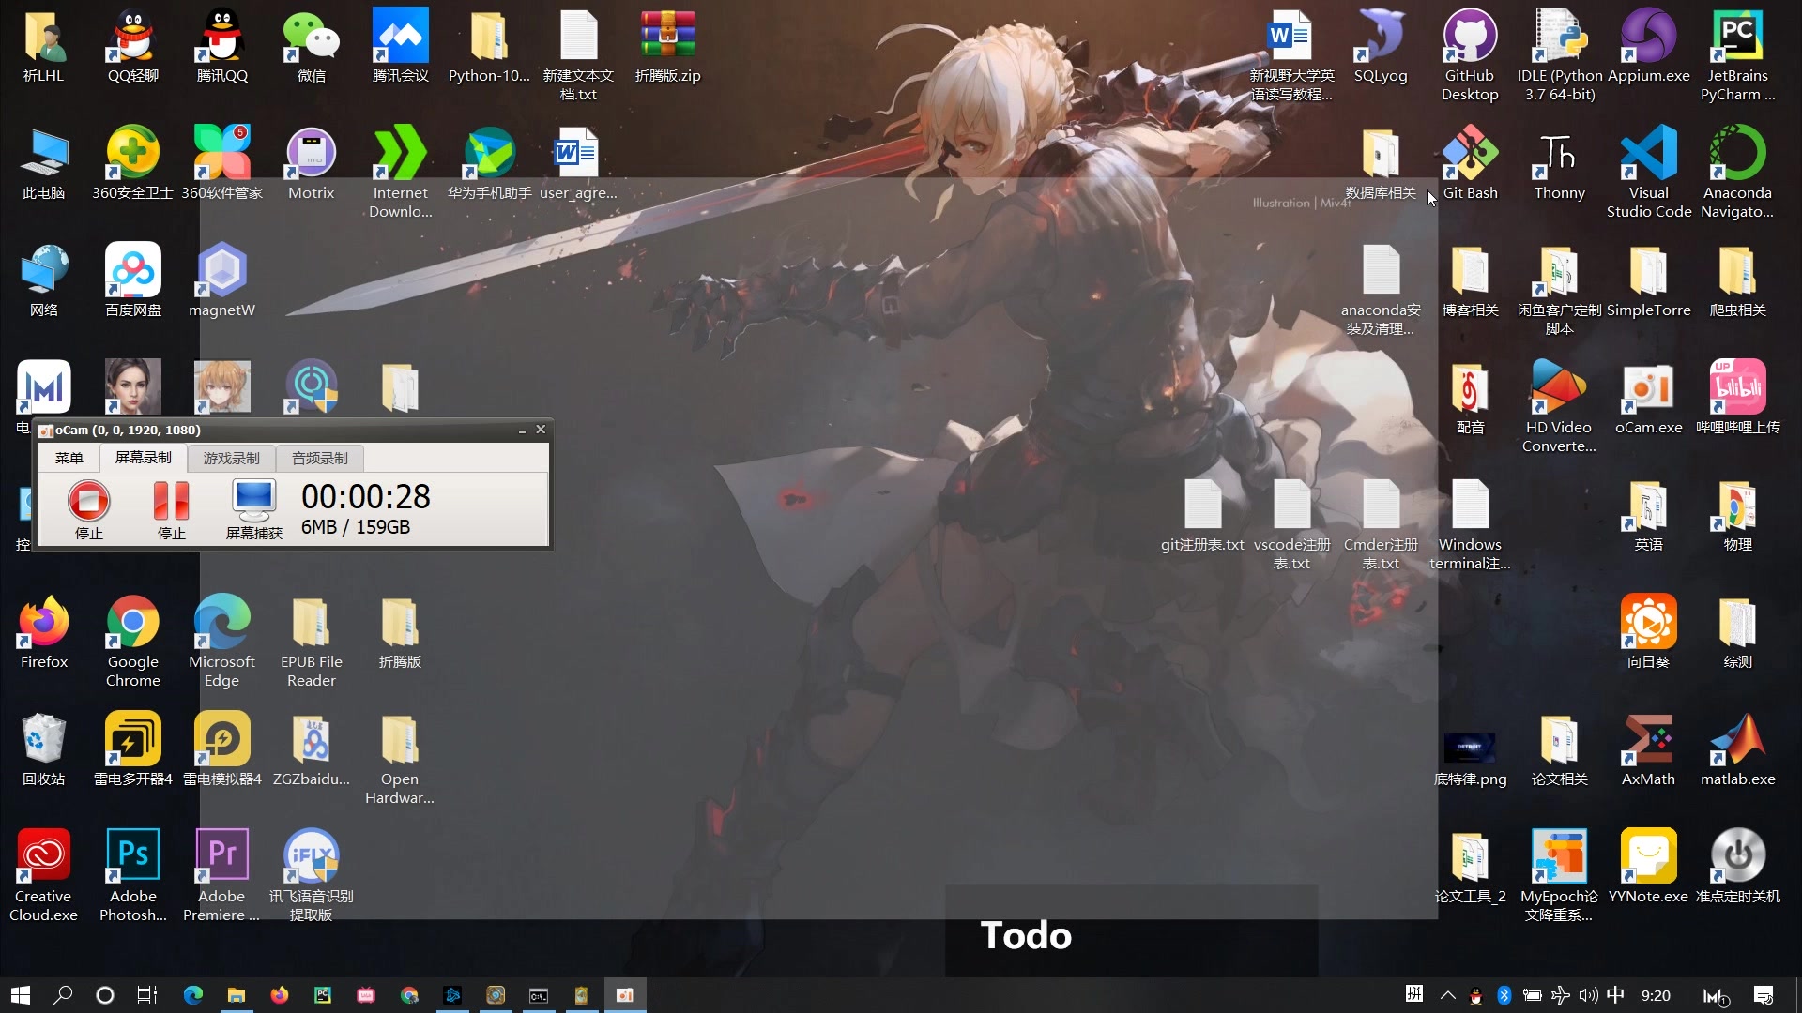1802x1013 pixels.
Task: Switch to the 游戏录制 tab
Action: [231, 458]
